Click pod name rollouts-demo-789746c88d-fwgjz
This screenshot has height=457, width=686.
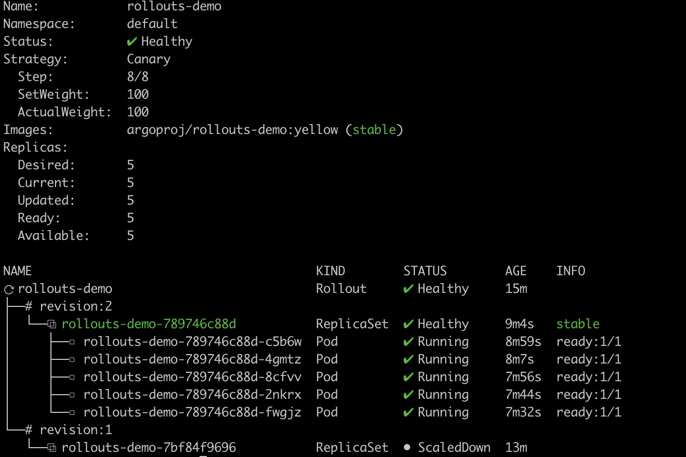(x=192, y=412)
